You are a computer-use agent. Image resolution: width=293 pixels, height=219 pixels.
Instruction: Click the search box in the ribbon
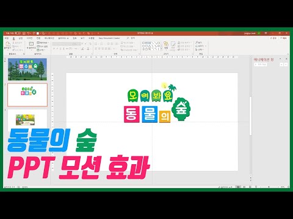click(131, 38)
